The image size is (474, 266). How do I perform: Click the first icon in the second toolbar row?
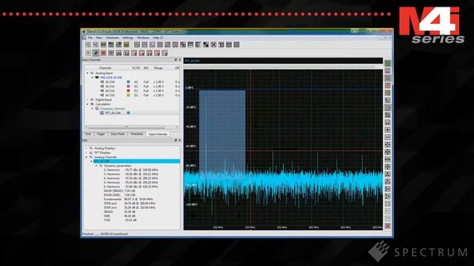tap(88, 53)
